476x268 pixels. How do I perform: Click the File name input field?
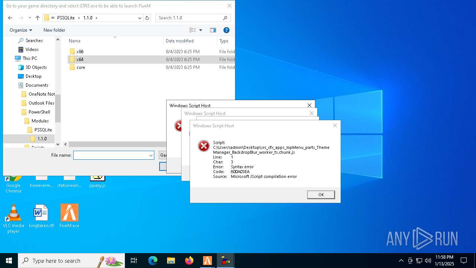[x=111, y=155]
